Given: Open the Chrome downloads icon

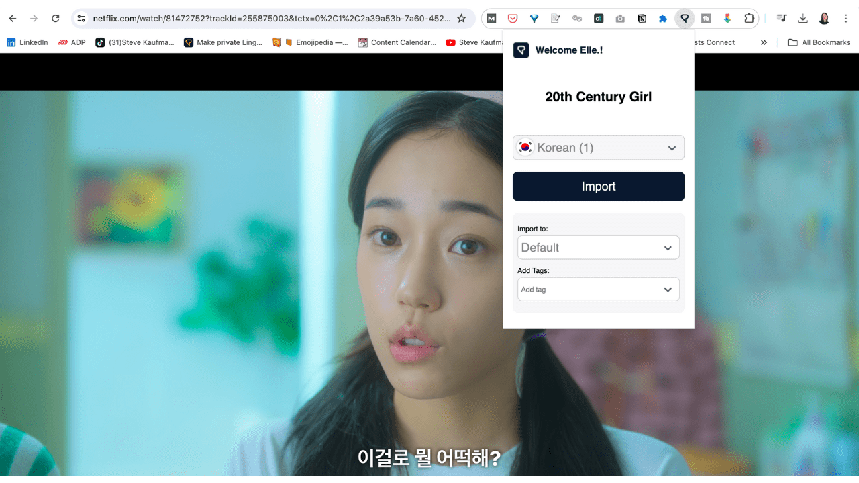Looking at the screenshot, I should 803,19.
